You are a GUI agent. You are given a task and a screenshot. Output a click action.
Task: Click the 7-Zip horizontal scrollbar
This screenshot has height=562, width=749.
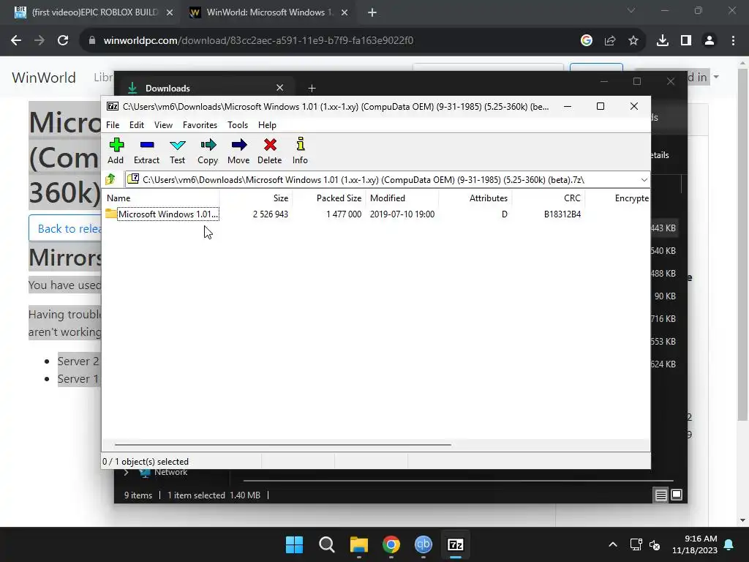coord(283,444)
